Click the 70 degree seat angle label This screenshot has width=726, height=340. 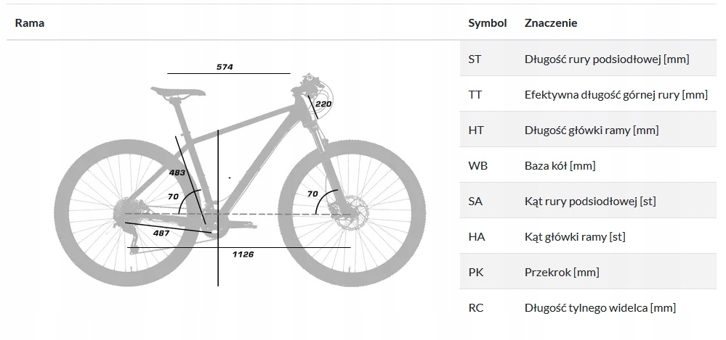tap(173, 196)
